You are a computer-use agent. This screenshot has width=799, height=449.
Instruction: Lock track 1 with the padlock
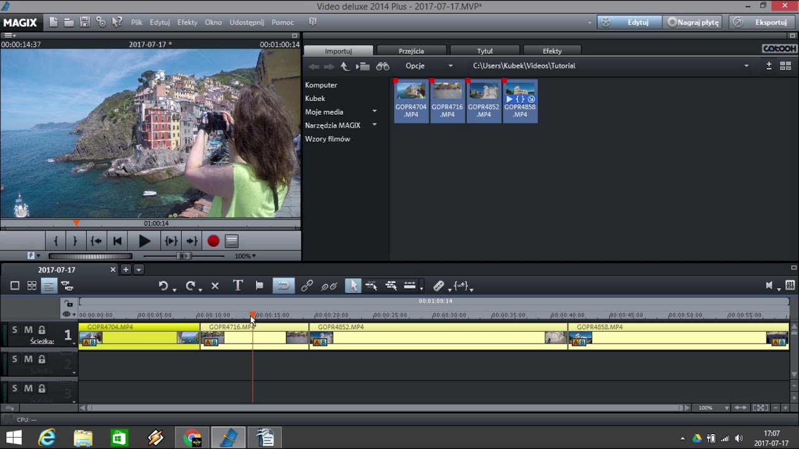tap(42, 330)
